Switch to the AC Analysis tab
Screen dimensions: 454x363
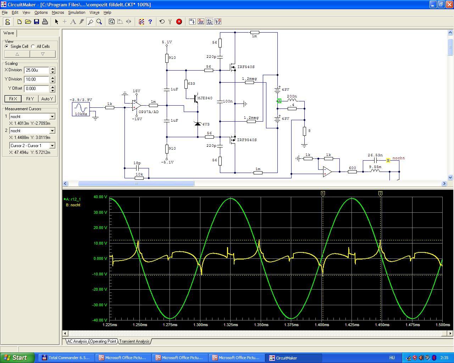[77, 341]
